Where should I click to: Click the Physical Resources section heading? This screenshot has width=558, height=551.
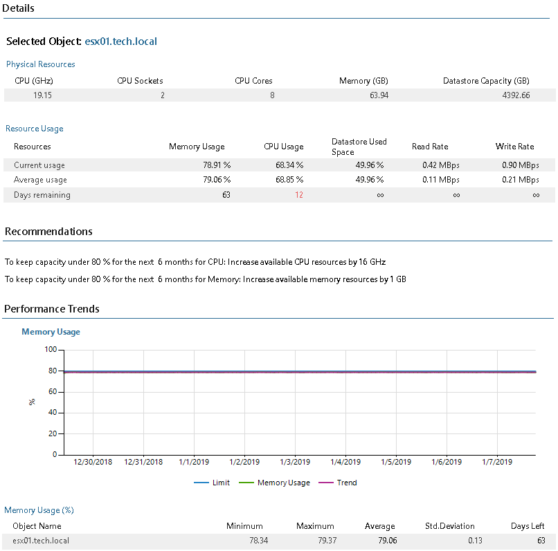41,64
